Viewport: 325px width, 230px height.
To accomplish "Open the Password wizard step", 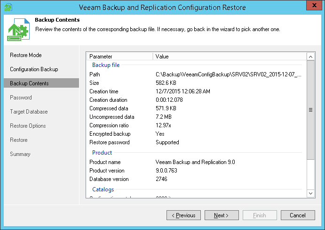I will [x=21, y=98].
